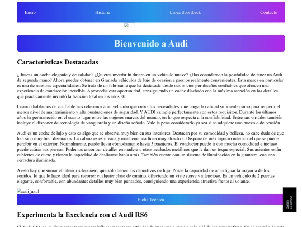
Task: Go to the Historia page
Action: click(x=103, y=12)
